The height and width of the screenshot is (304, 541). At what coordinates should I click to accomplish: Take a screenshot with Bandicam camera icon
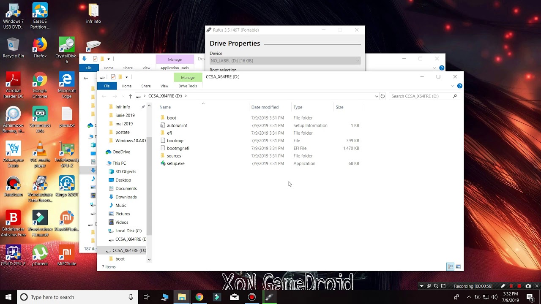pyautogui.click(x=528, y=286)
